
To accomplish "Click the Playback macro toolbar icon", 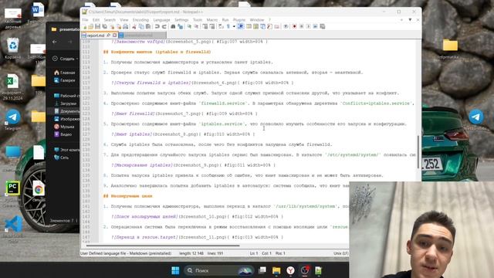I will [309, 26].
